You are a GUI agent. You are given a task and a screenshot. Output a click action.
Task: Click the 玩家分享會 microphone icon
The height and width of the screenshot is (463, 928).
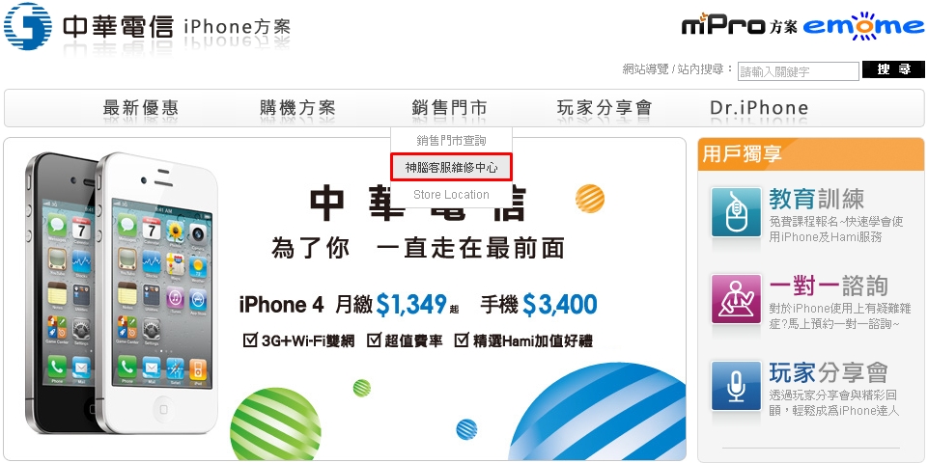pyautogui.click(x=736, y=386)
